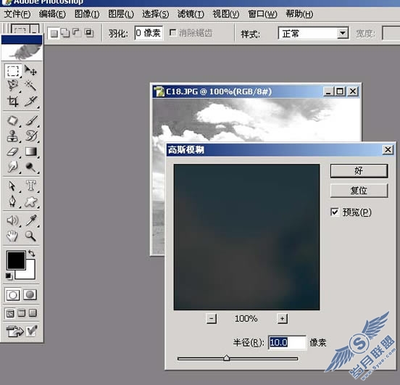Open the foreground color swatch
The image size is (400, 385).
(x=16, y=260)
